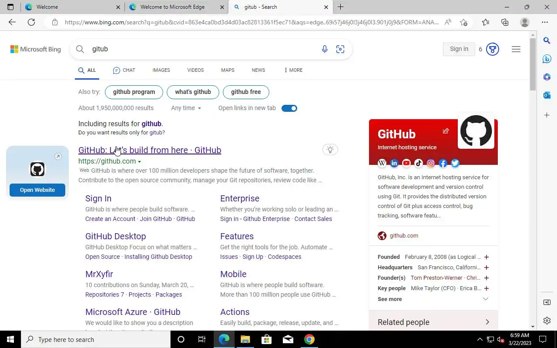Open Bing hamburger menu
557x348 pixels.
[516, 49]
